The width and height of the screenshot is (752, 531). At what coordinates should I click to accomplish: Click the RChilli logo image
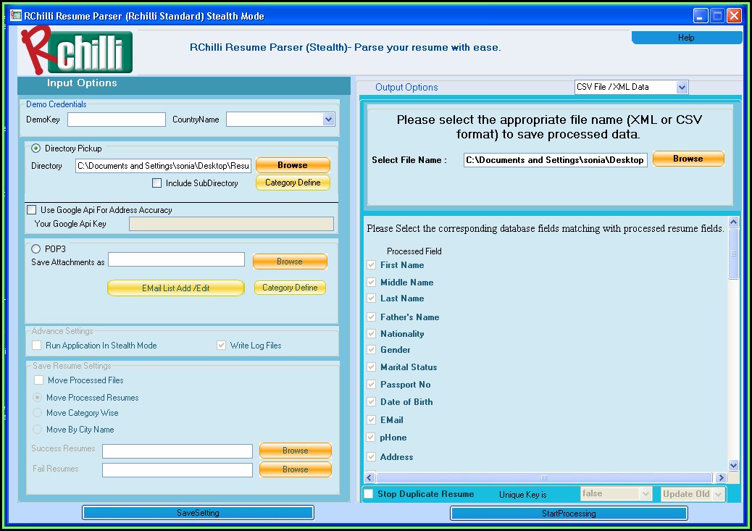click(x=77, y=49)
